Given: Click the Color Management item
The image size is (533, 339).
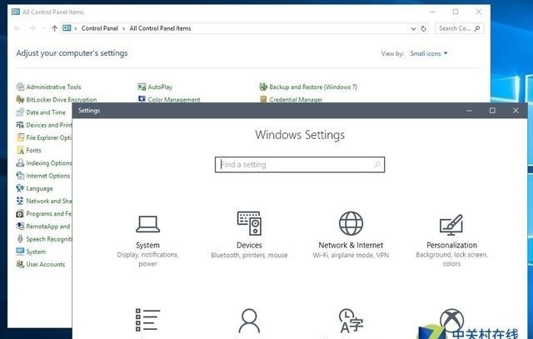Looking at the screenshot, I should (x=169, y=99).
